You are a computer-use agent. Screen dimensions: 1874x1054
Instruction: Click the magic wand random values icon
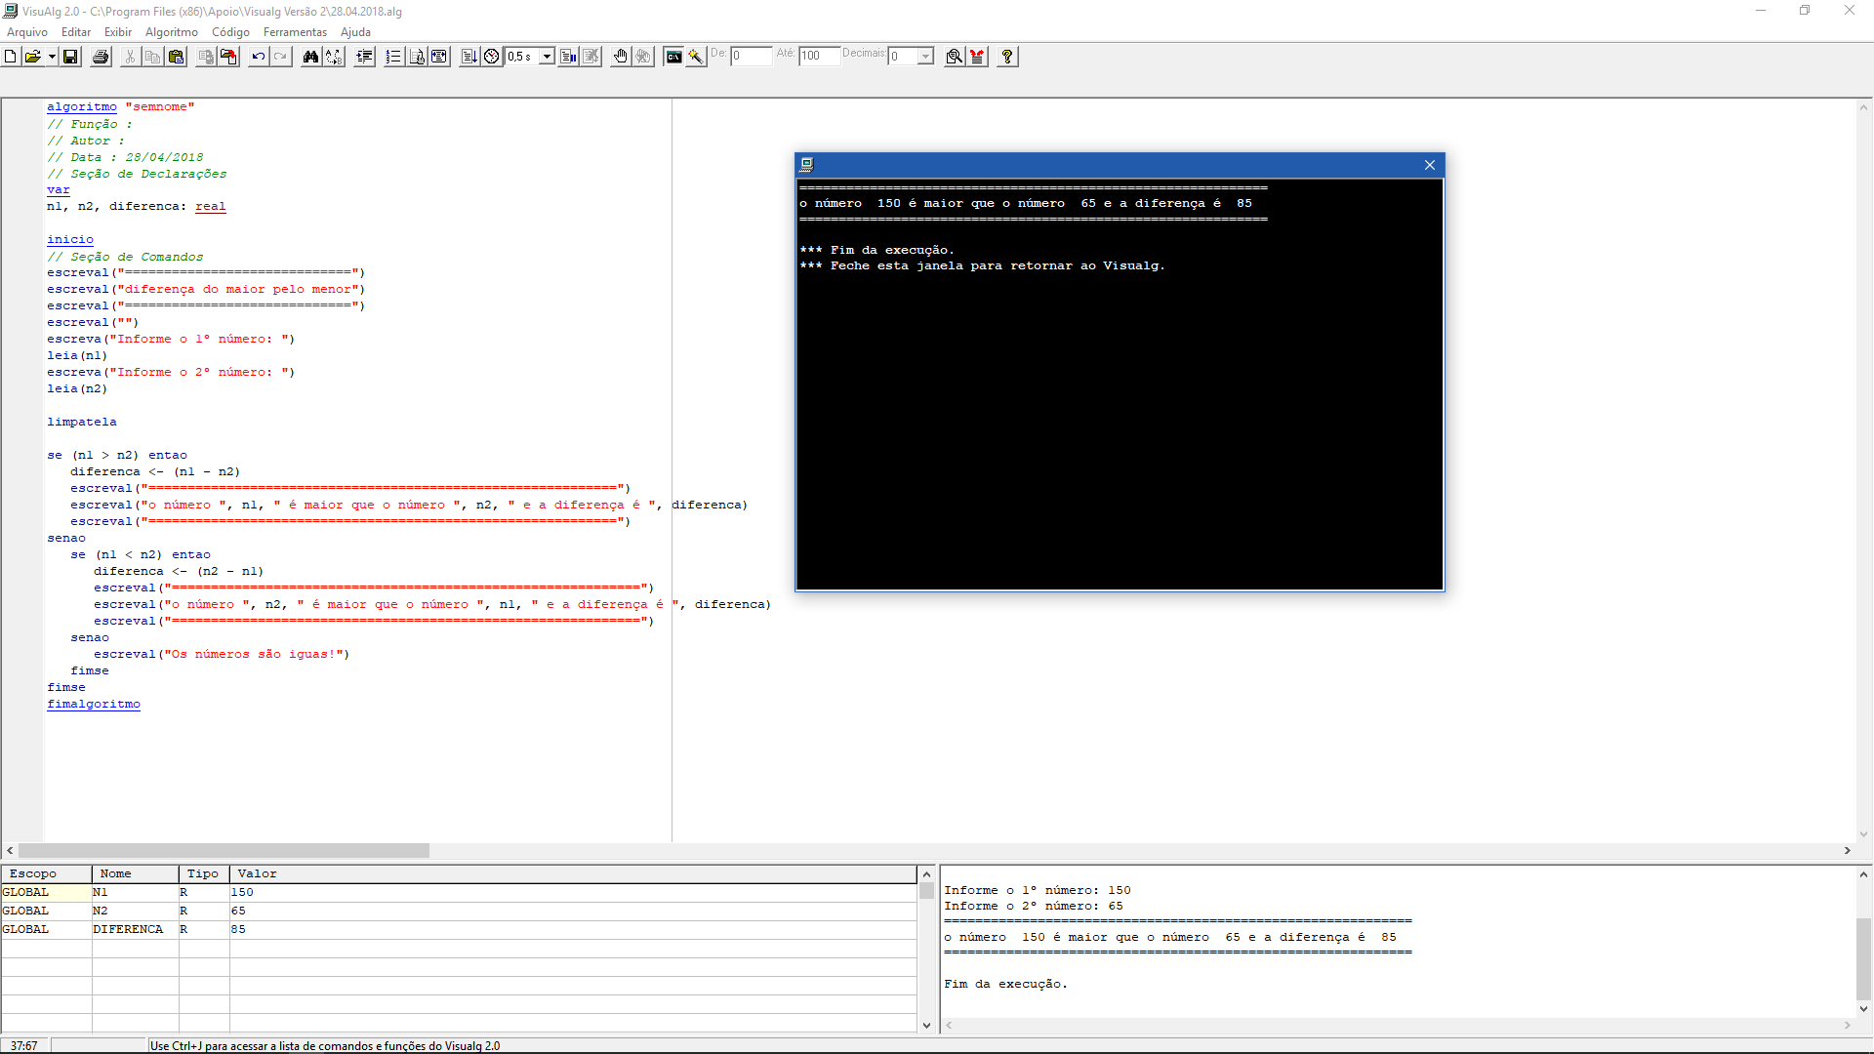click(696, 57)
